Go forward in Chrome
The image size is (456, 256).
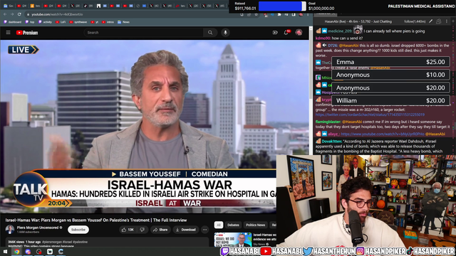12,14
